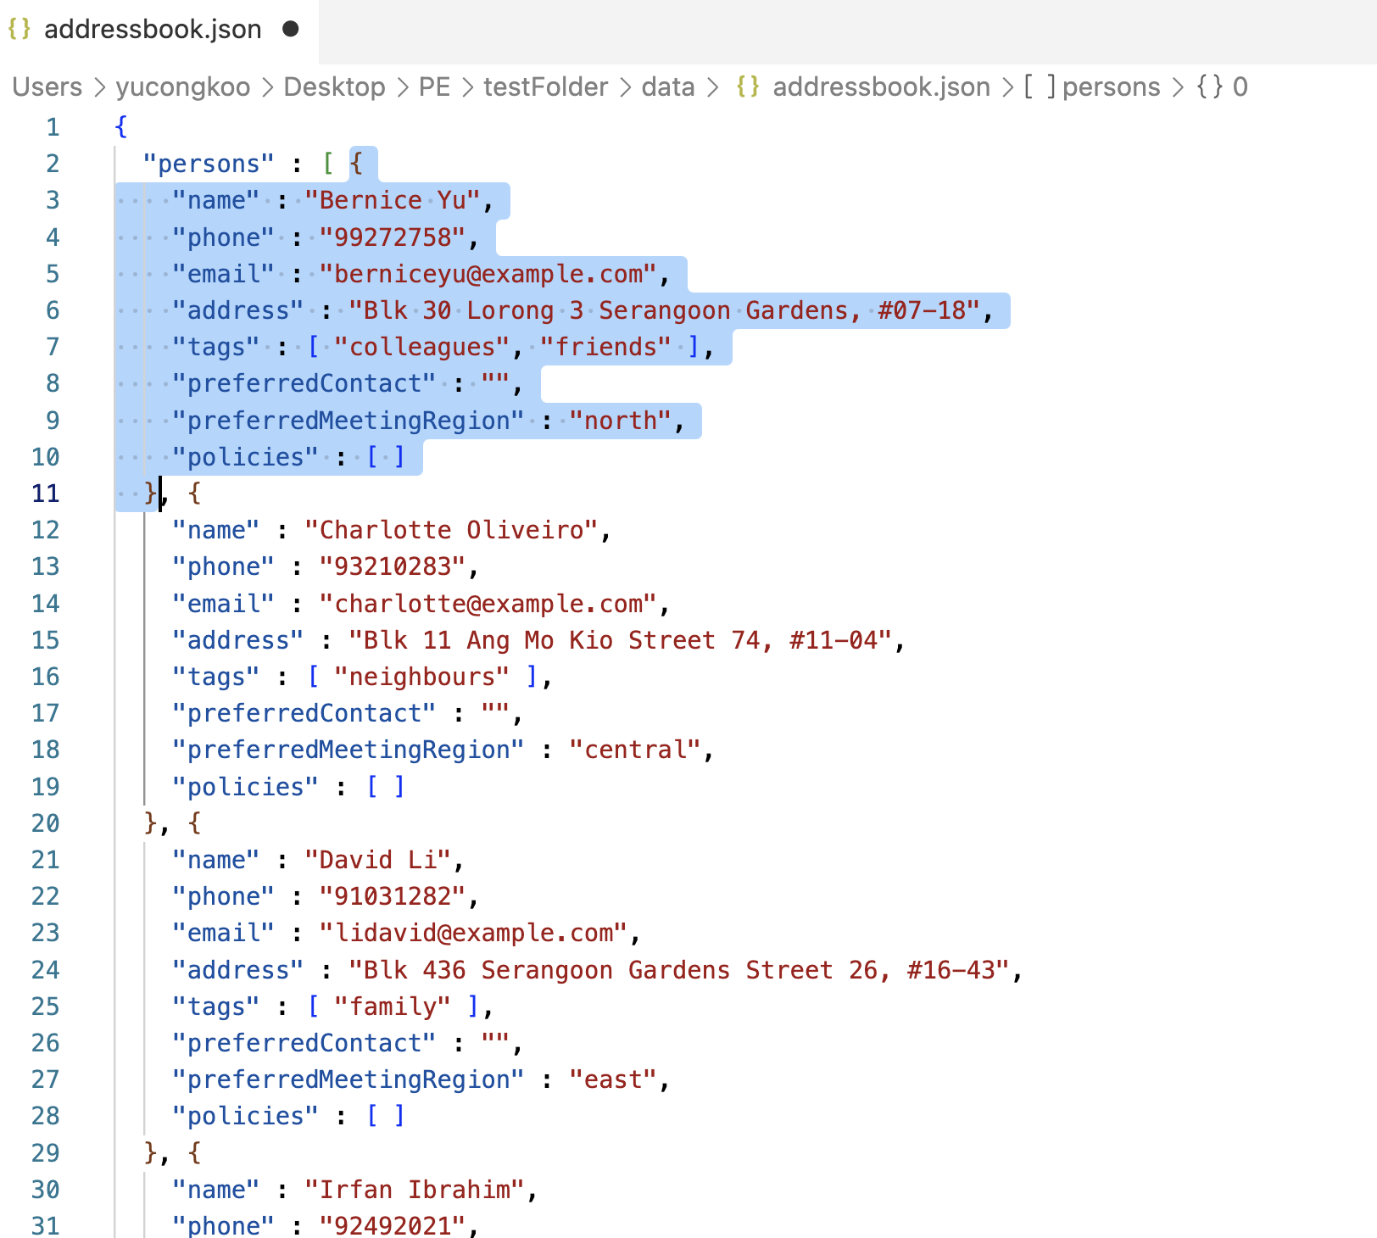Click the unsaved-changes dot on addressbook.json tab
This screenshot has height=1238, width=1377.
(x=291, y=30)
